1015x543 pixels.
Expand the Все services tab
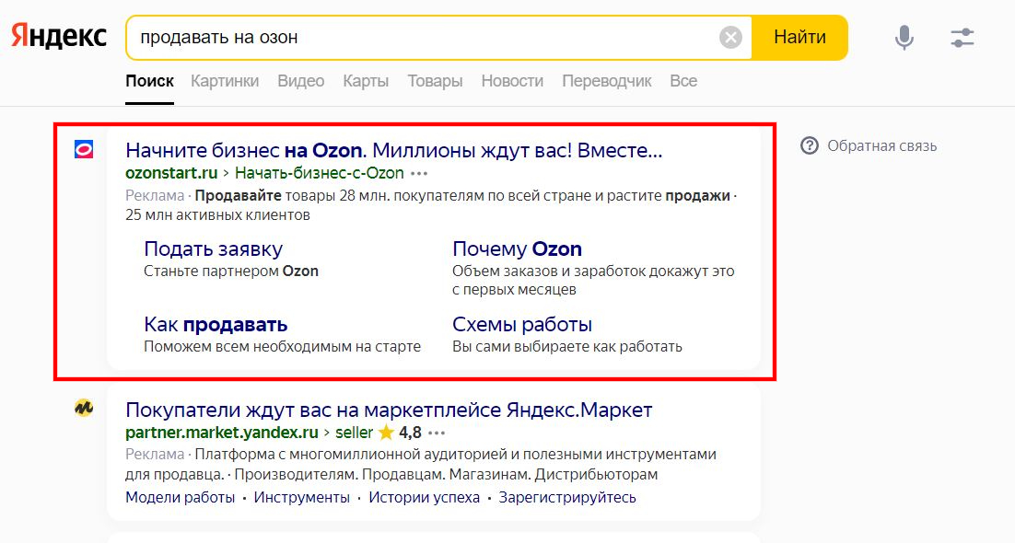pos(683,82)
